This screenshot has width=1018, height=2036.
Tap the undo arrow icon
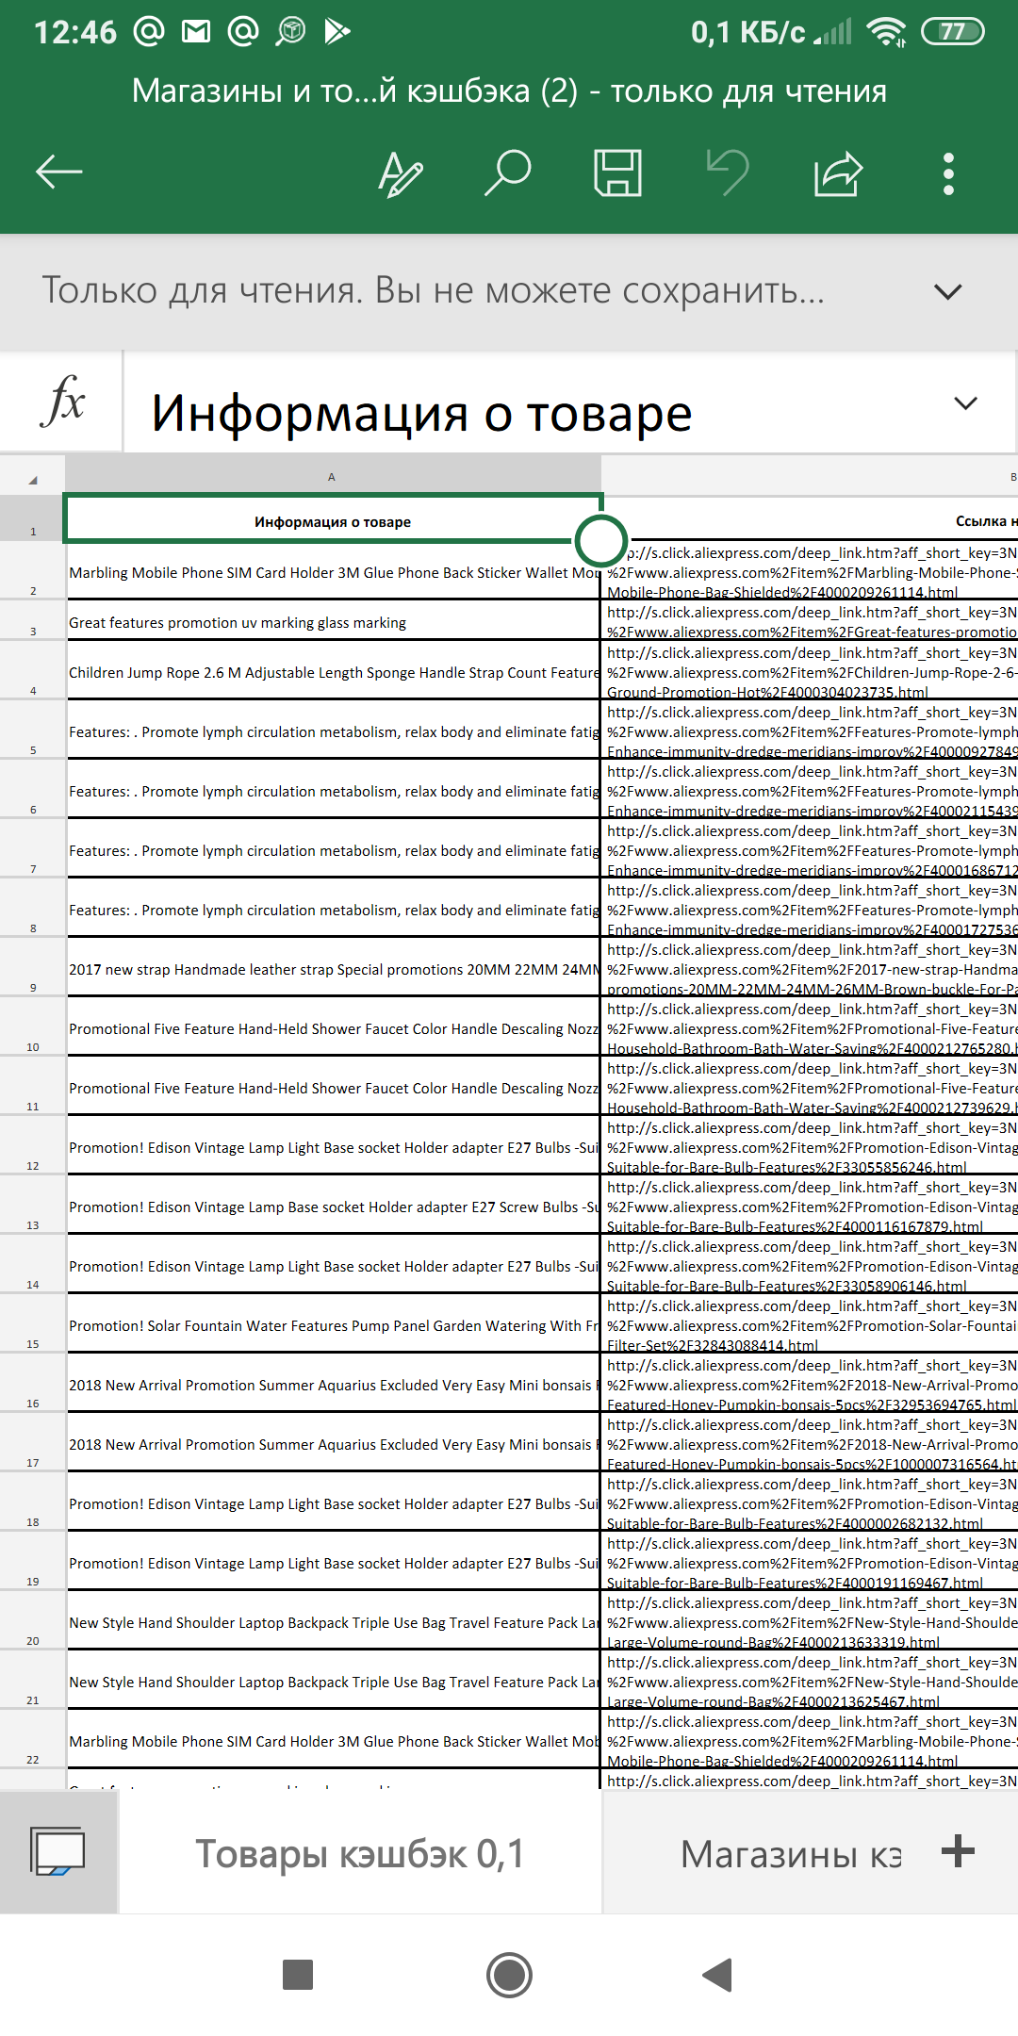[x=728, y=173]
